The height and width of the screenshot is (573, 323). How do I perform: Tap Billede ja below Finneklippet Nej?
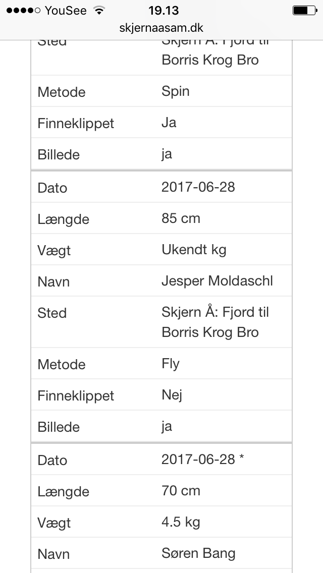click(167, 426)
